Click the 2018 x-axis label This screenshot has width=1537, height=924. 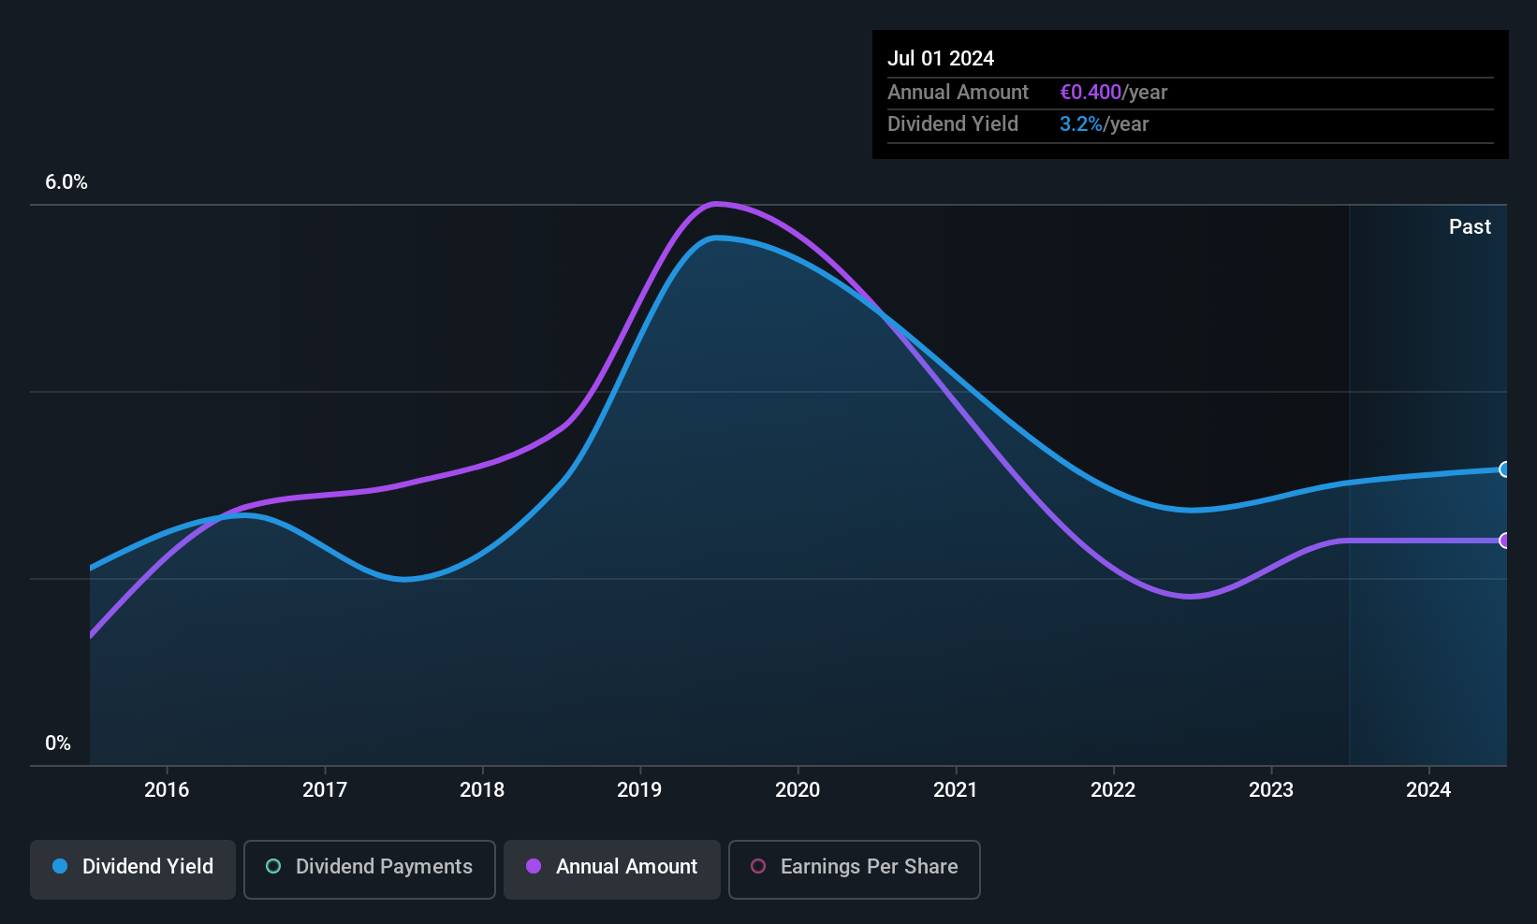pos(482,789)
